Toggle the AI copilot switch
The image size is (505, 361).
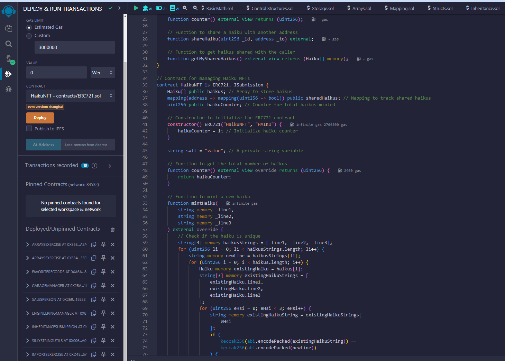[161, 8]
